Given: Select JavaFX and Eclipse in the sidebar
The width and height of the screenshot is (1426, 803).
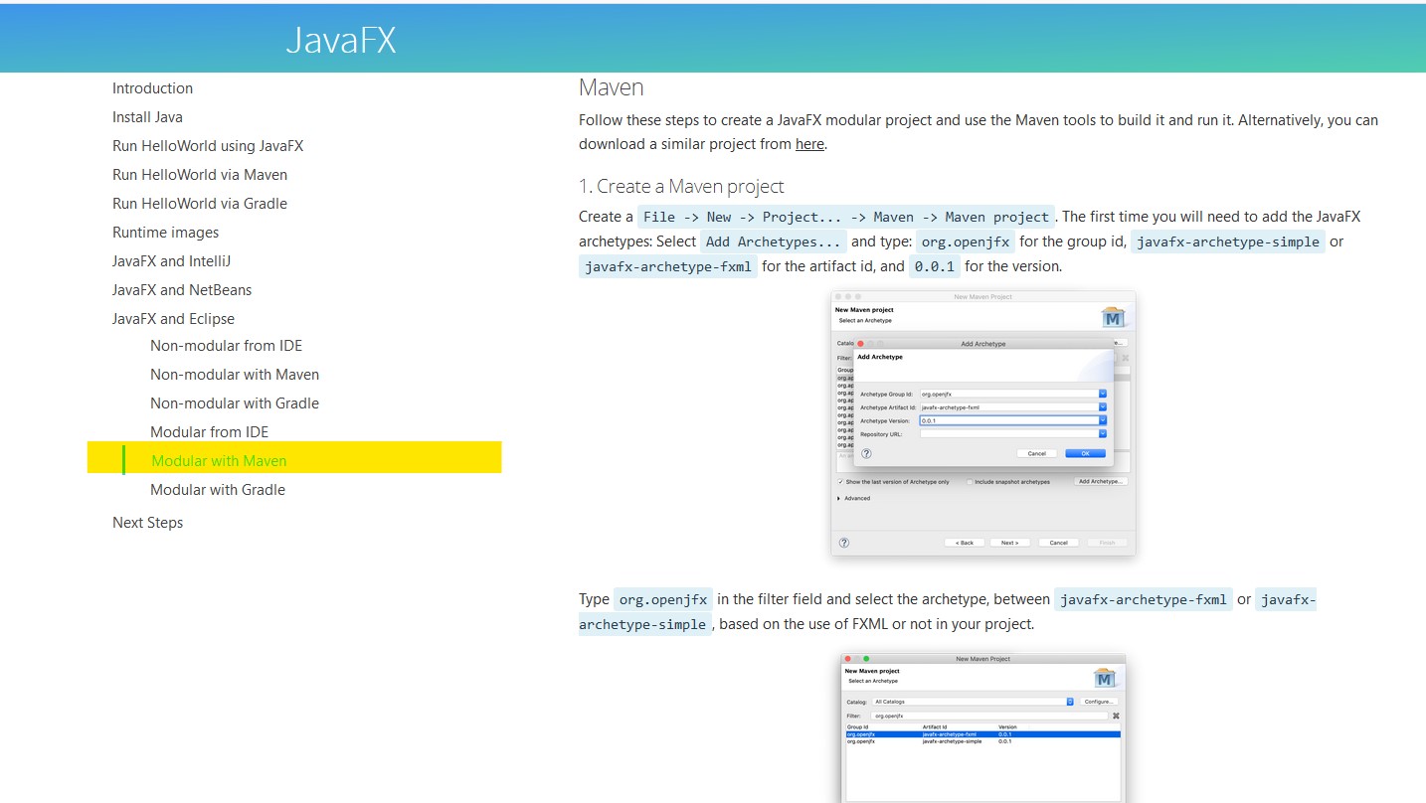Looking at the screenshot, I should click(173, 319).
